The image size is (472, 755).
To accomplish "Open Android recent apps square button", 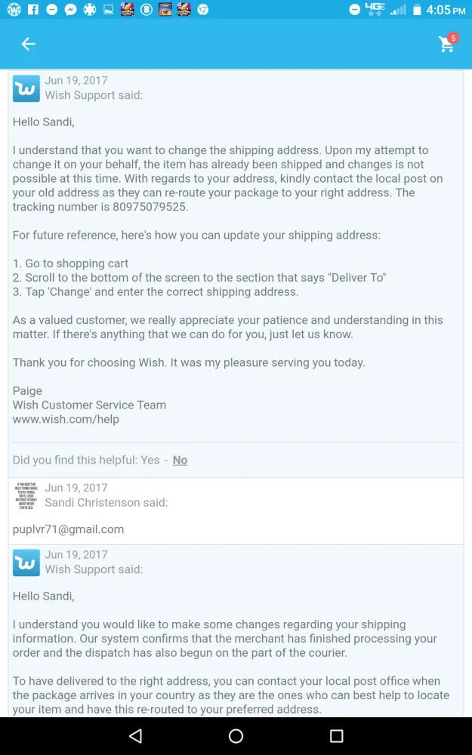I will (x=336, y=735).
